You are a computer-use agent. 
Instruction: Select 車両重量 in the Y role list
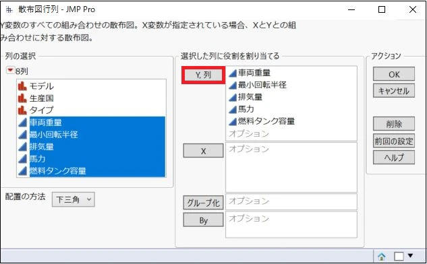[254, 73]
